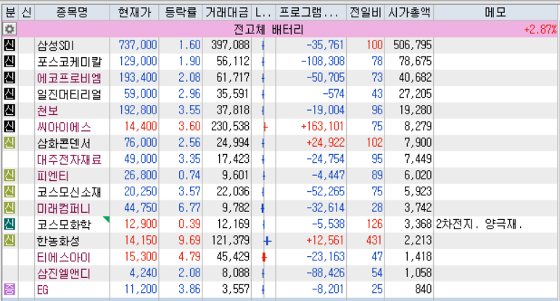Click the 신 badge icon for 삼성SDI
The width and height of the screenshot is (560, 301).
pyautogui.click(x=9, y=45)
